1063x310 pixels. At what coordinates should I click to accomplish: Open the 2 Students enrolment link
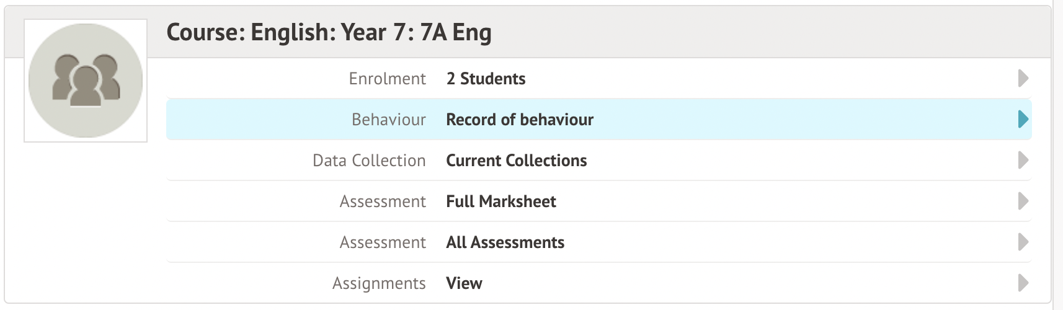pyautogui.click(x=486, y=79)
